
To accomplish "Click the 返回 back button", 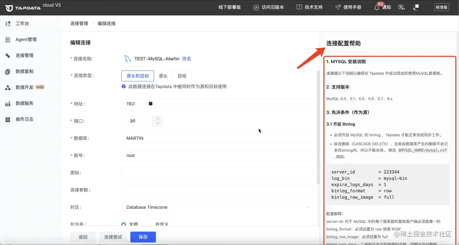I will tap(83, 237).
